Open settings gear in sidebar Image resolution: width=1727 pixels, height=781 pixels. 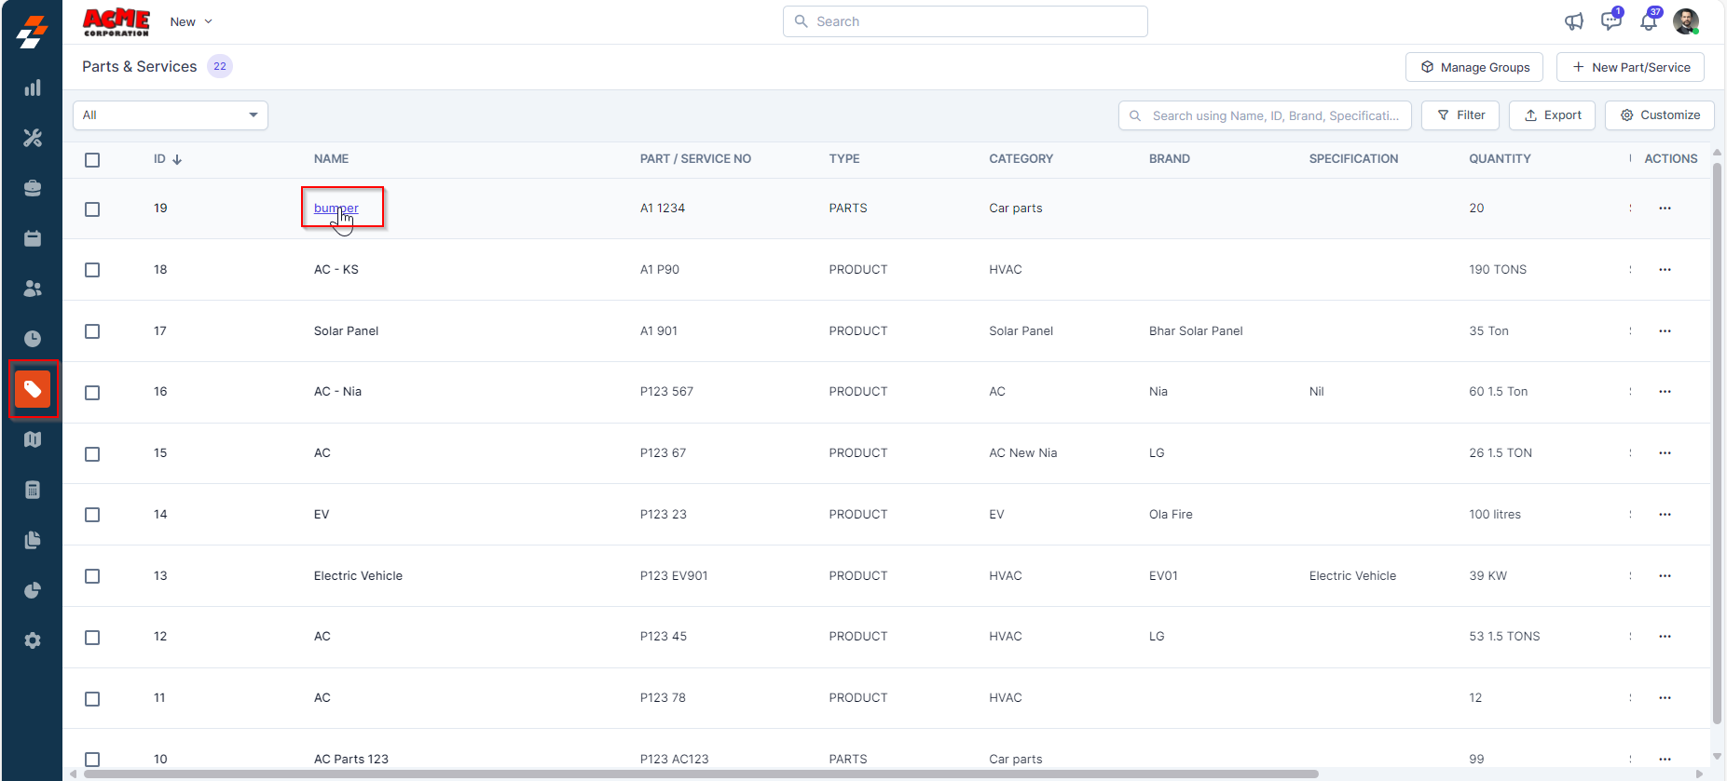pos(33,640)
